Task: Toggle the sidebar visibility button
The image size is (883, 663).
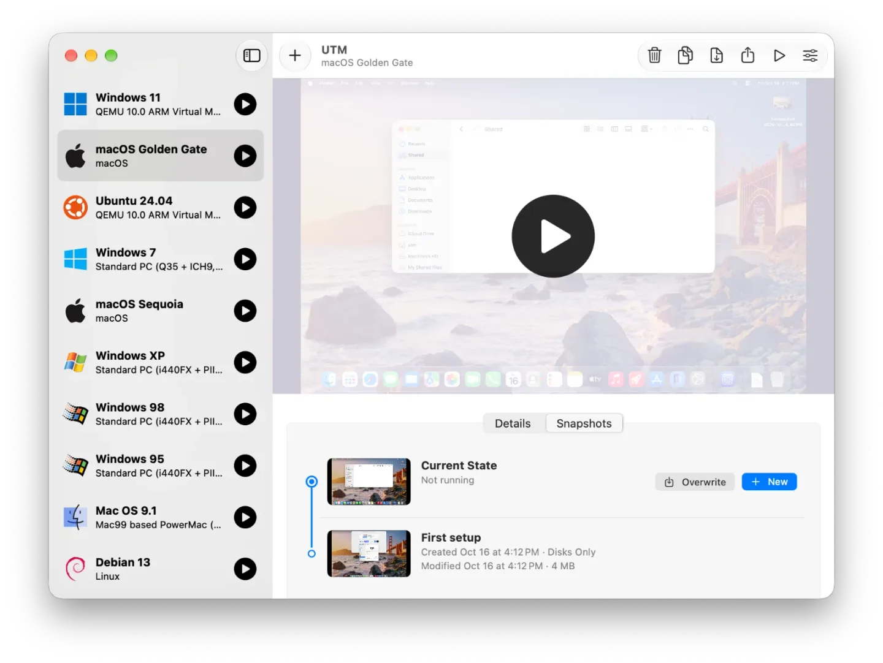Action: pos(251,56)
